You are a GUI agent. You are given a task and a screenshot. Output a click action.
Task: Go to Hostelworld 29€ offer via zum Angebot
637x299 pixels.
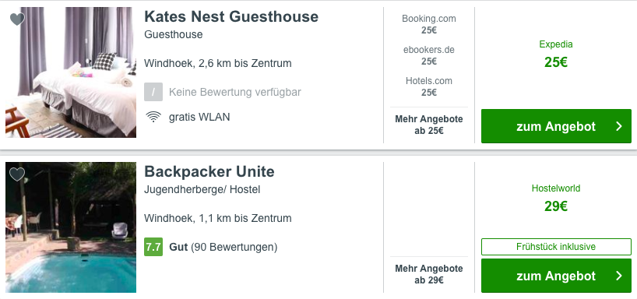click(x=556, y=276)
